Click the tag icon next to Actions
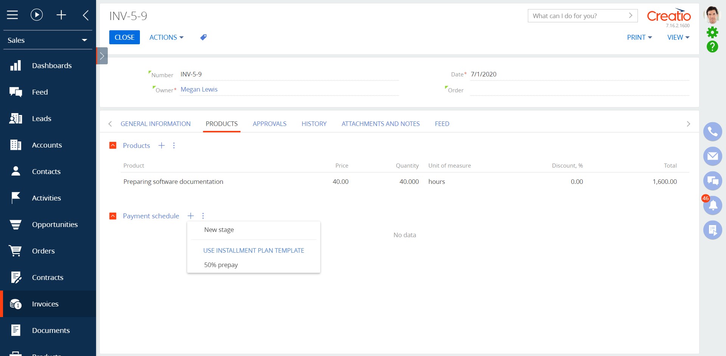726x356 pixels. (x=203, y=37)
